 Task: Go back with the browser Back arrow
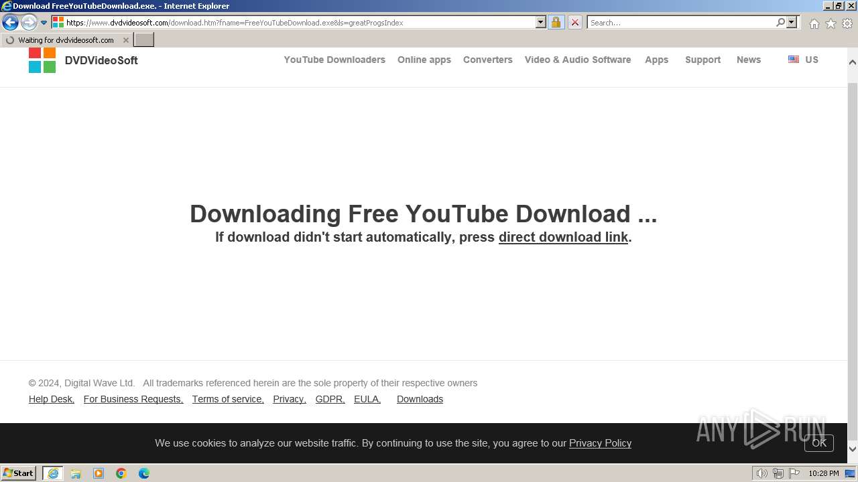pos(10,23)
